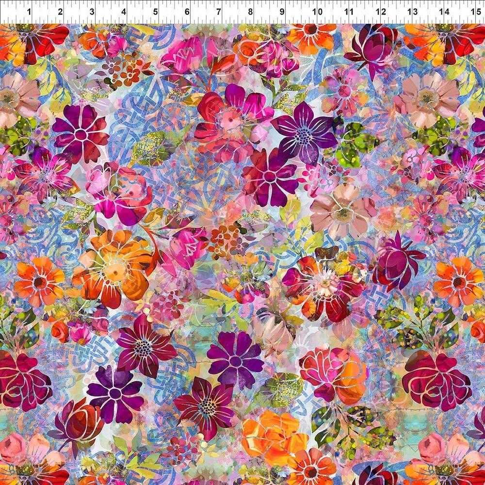Click the ruler number 4
The height and width of the screenshot is (485, 485).
click(124, 12)
